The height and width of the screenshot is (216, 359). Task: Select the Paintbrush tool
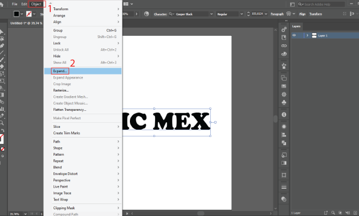click(x=2, y=60)
